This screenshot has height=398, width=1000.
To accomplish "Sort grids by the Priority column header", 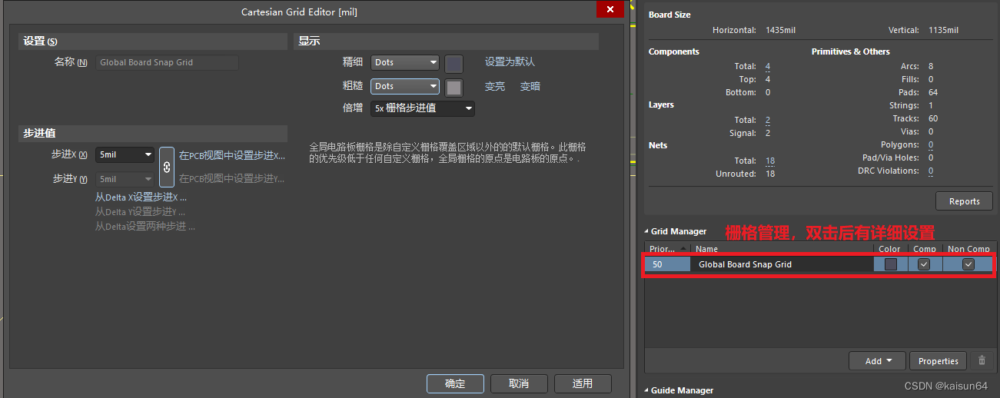I will click(667, 249).
